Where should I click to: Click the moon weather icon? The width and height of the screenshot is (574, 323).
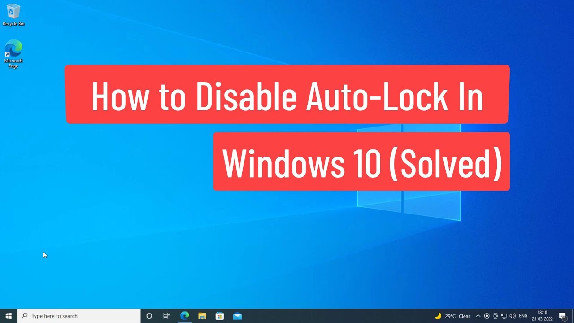pos(438,316)
